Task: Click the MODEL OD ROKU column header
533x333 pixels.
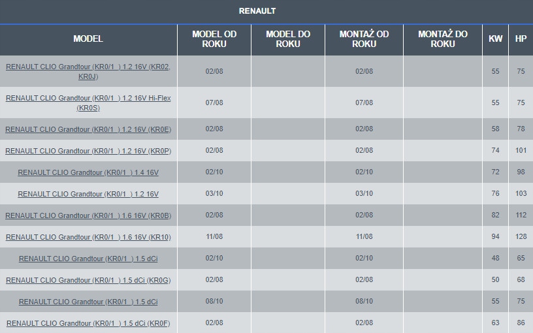Action: pyautogui.click(x=214, y=39)
